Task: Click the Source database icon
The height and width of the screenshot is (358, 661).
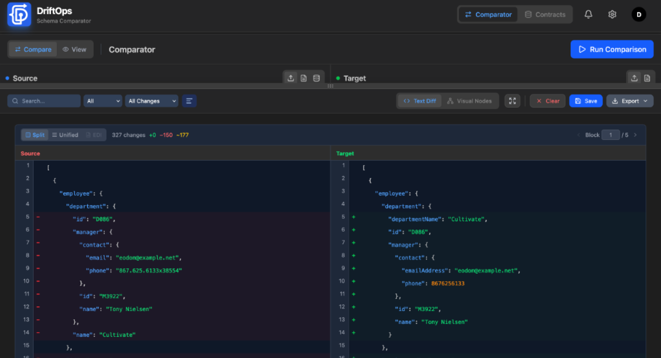Action: 316,78
